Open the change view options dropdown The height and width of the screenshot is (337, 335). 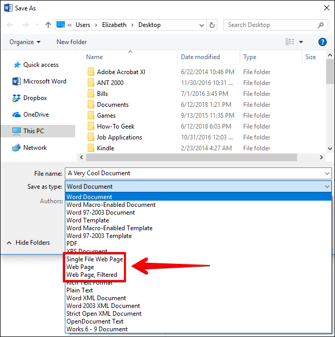point(302,42)
